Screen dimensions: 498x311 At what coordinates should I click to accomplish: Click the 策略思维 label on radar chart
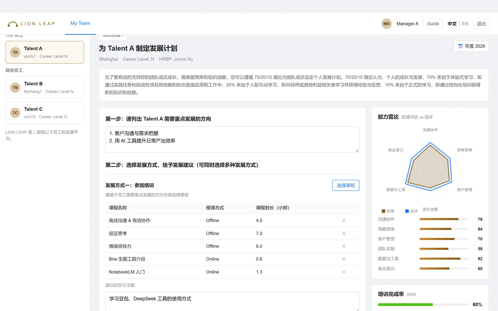[464, 150]
